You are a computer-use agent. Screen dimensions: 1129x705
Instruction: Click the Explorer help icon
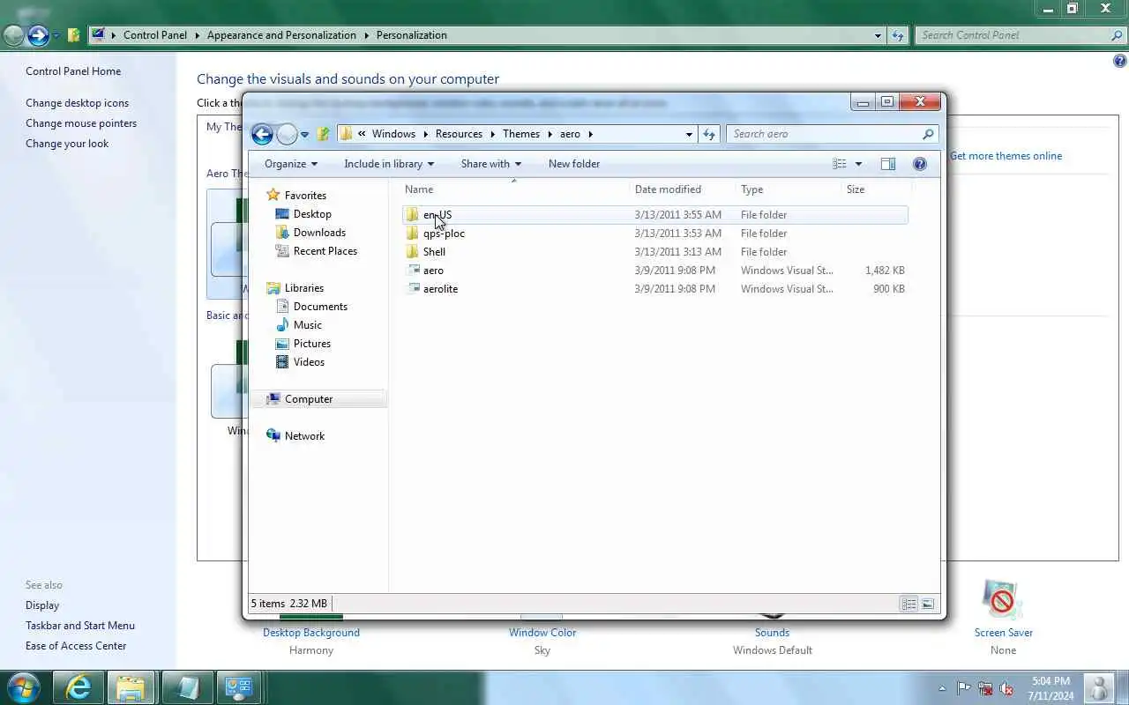pyautogui.click(x=920, y=164)
